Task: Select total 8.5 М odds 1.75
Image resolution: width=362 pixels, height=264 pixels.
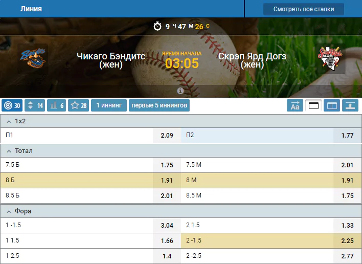Action: click(x=271, y=195)
